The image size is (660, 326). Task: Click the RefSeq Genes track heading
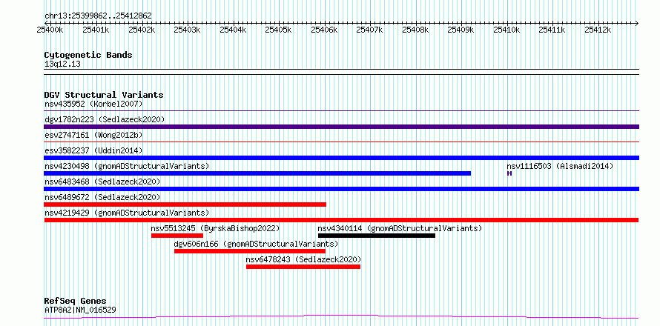76,302
